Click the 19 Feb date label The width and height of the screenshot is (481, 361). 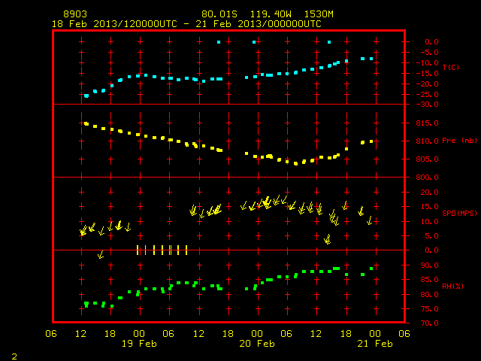(139, 344)
